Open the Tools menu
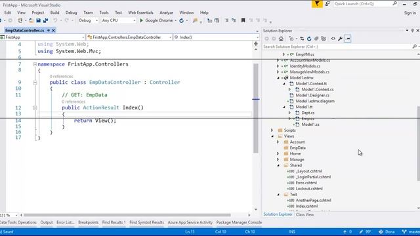The width and height of the screenshot is (420, 236). (x=104, y=12)
